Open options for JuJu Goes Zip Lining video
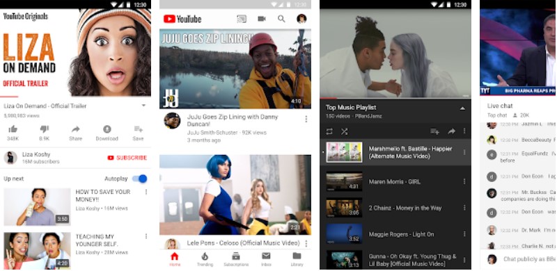 click(x=306, y=120)
